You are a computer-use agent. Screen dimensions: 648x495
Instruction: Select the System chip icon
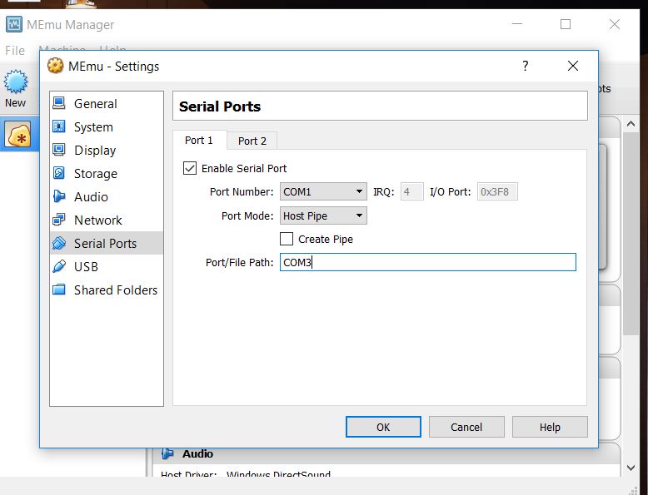click(x=59, y=127)
